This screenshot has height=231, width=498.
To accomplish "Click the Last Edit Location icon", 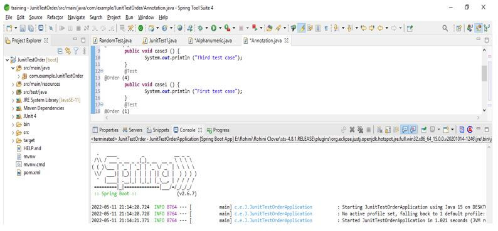I will pyautogui.click(x=363, y=28).
